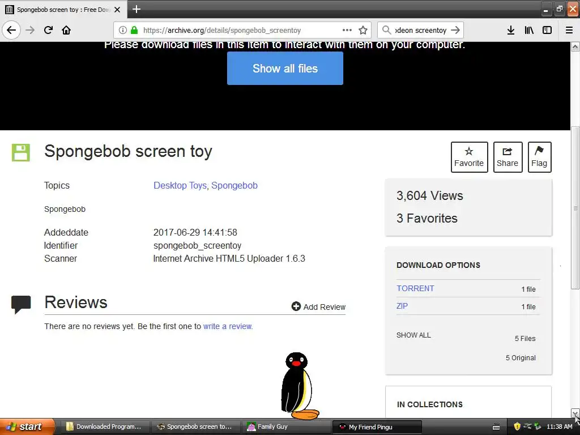Click the vertical scrollbar thumb
Image resolution: width=580 pixels, height=435 pixels.
pyautogui.click(x=575, y=207)
